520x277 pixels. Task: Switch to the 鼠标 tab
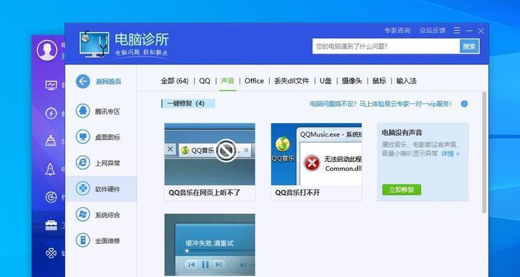click(379, 81)
